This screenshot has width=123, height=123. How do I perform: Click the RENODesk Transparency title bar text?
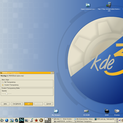[x=11, y=73]
